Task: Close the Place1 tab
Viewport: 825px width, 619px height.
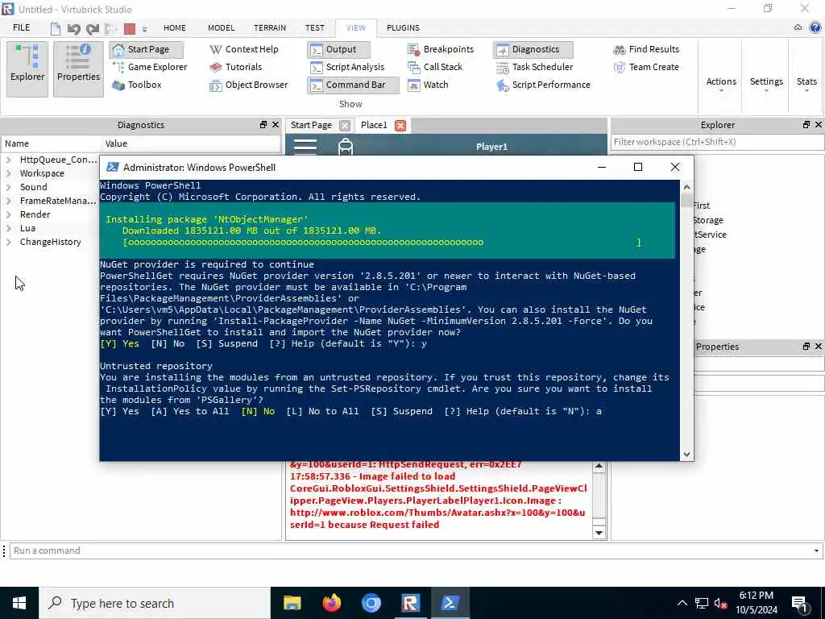Action: 400,125
